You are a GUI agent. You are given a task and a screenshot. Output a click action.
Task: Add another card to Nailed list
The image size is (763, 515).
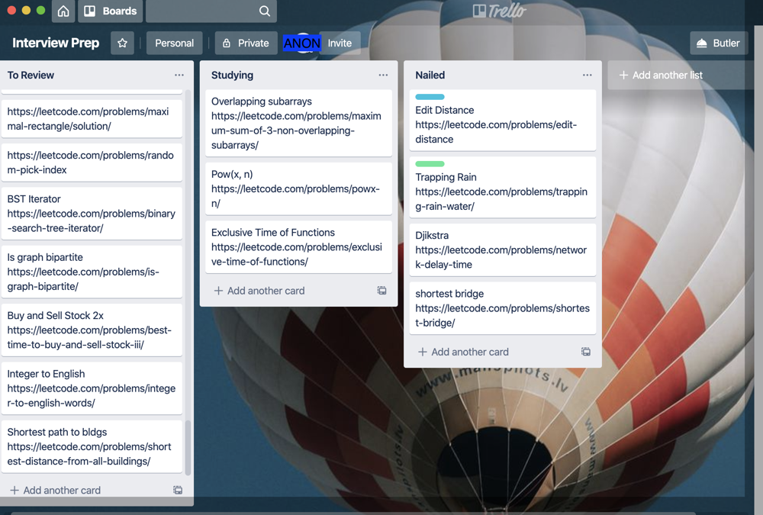click(464, 352)
